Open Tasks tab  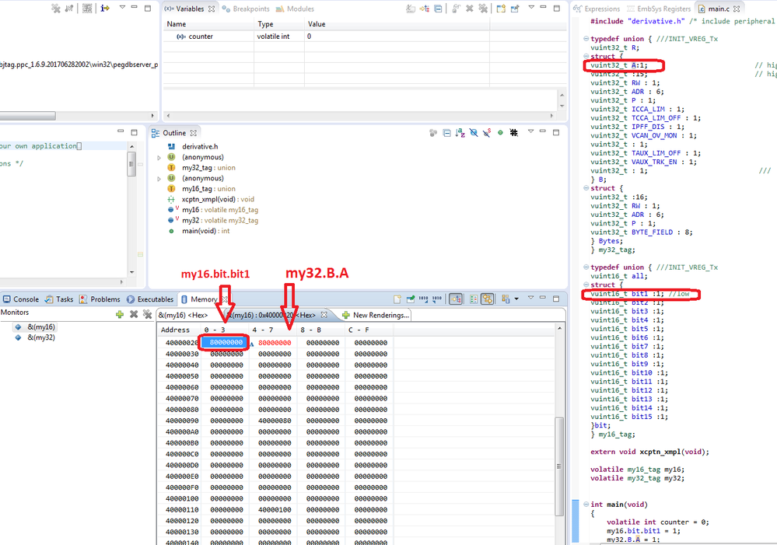coord(59,299)
